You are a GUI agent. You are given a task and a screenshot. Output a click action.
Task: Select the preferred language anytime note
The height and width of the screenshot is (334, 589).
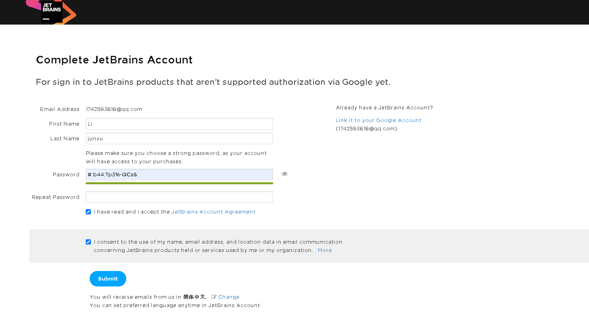pyautogui.click(x=175, y=305)
